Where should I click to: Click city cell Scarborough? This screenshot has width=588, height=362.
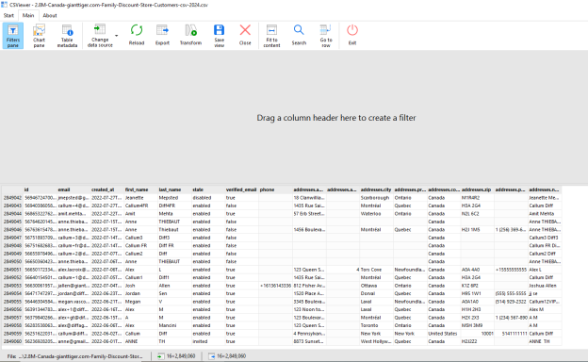[377, 198]
